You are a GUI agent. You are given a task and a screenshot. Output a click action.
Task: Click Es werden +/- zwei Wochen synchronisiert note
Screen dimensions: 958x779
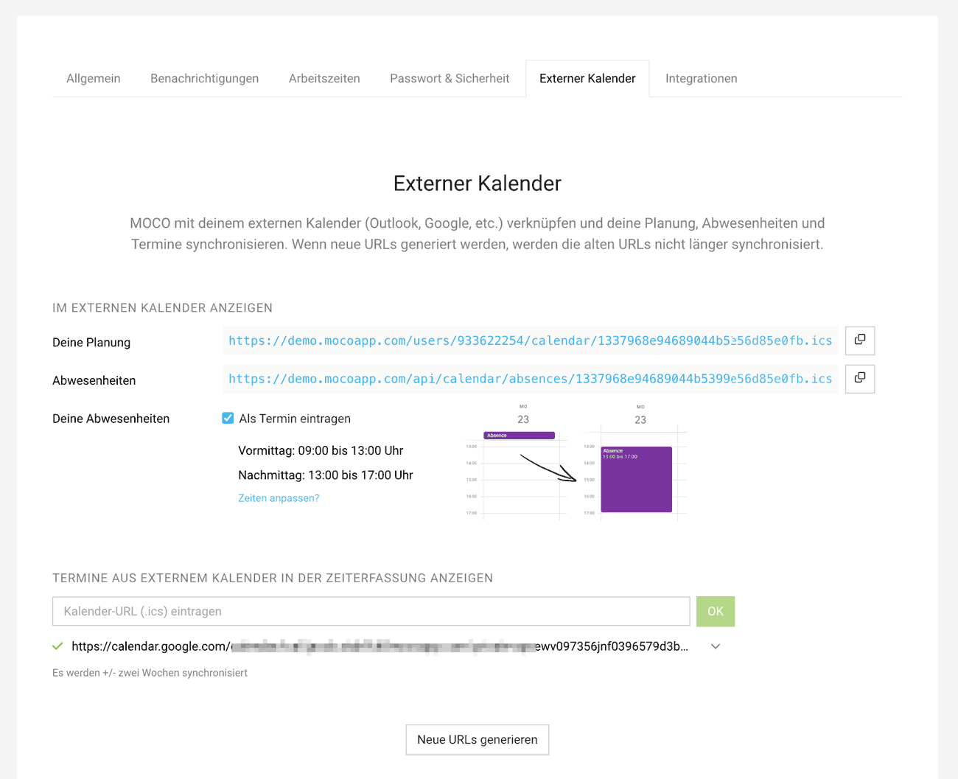150,673
